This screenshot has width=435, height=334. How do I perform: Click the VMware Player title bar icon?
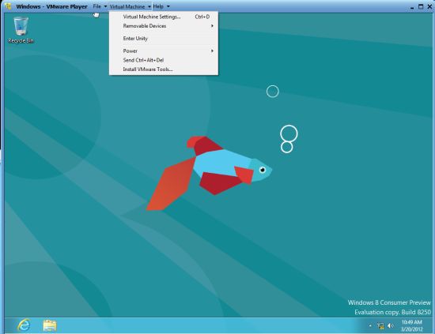(x=9, y=6)
